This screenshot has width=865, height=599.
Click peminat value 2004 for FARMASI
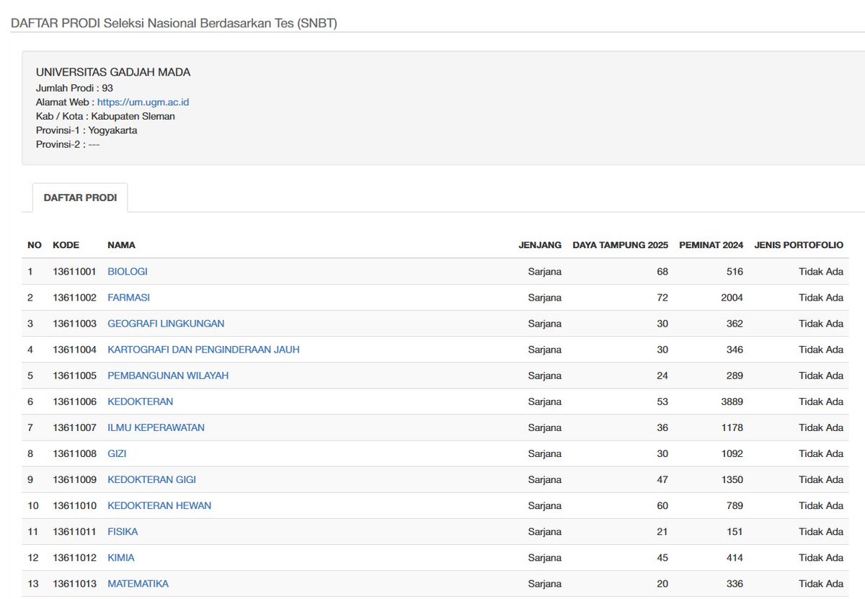pyautogui.click(x=732, y=298)
